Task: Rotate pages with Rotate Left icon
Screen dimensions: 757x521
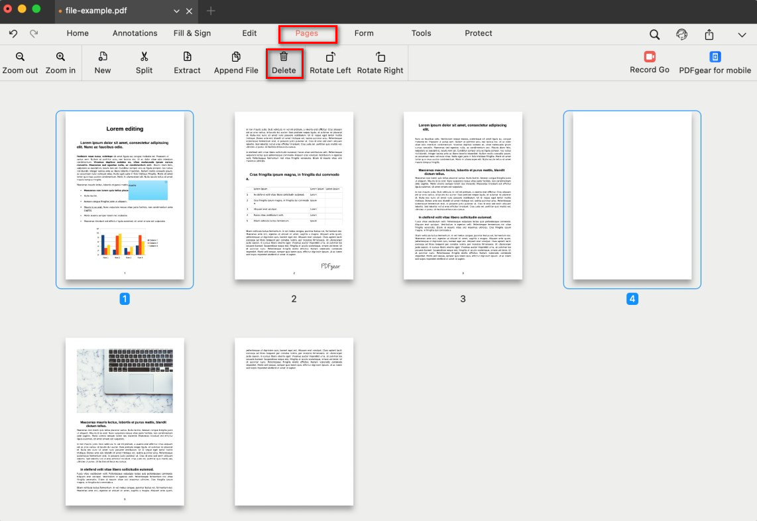Action: pos(330,58)
